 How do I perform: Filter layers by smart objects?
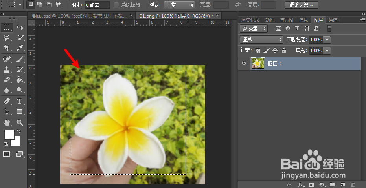[x=316, y=28]
